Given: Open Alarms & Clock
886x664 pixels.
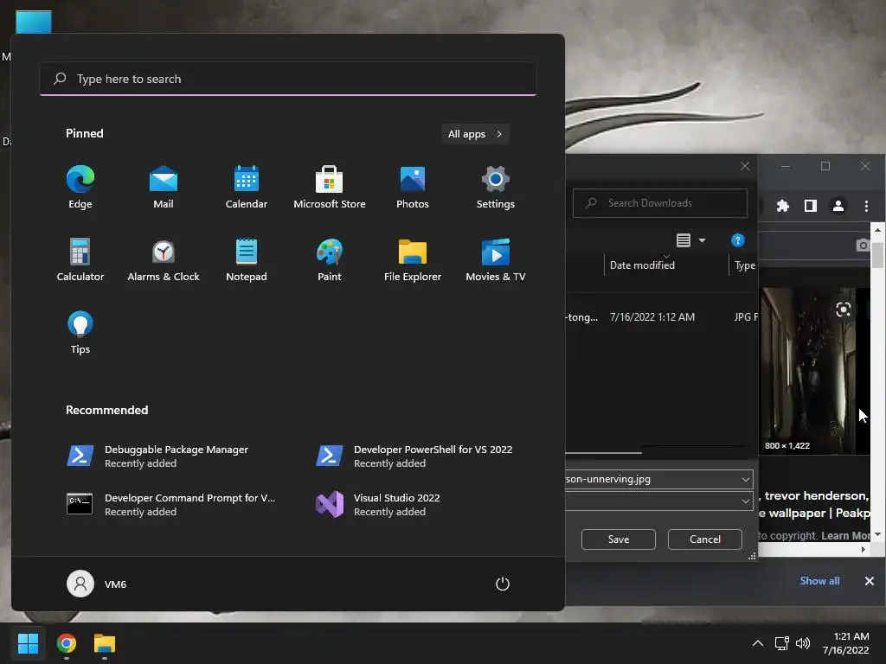Looking at the screenshot, I should (x=164, y=259).
